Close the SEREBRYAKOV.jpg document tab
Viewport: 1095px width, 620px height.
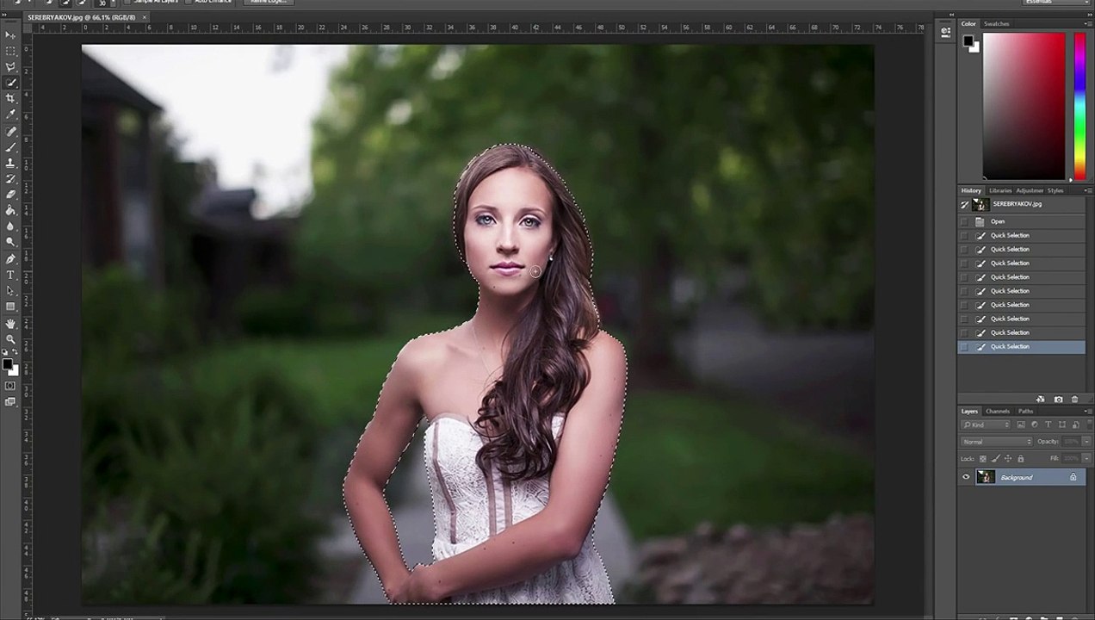[x=144, y=17]
